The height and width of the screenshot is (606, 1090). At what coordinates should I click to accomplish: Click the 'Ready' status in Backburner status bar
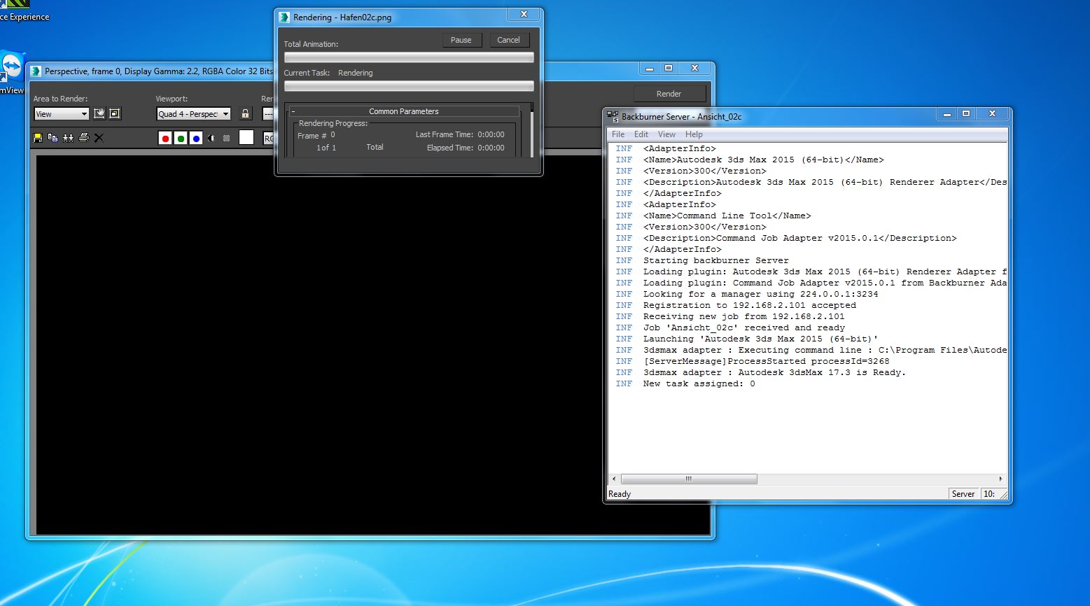point(620,494)
